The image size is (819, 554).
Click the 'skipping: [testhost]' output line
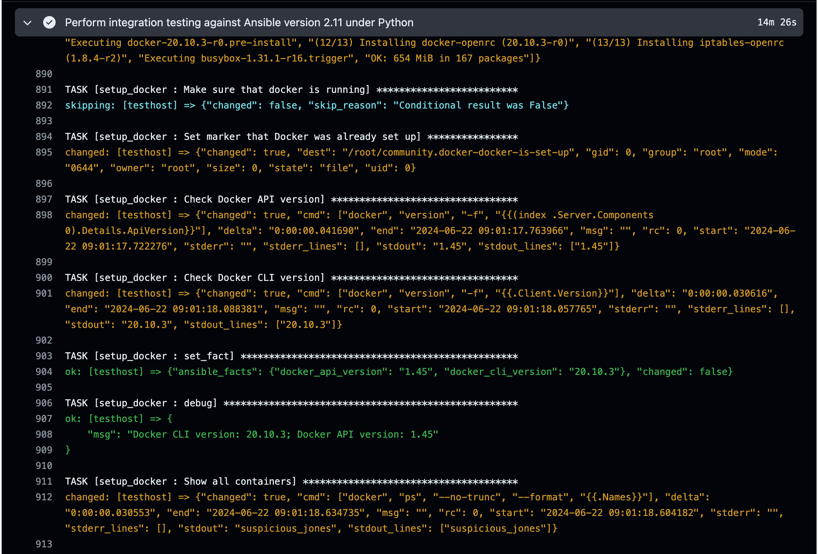[317, 105]
